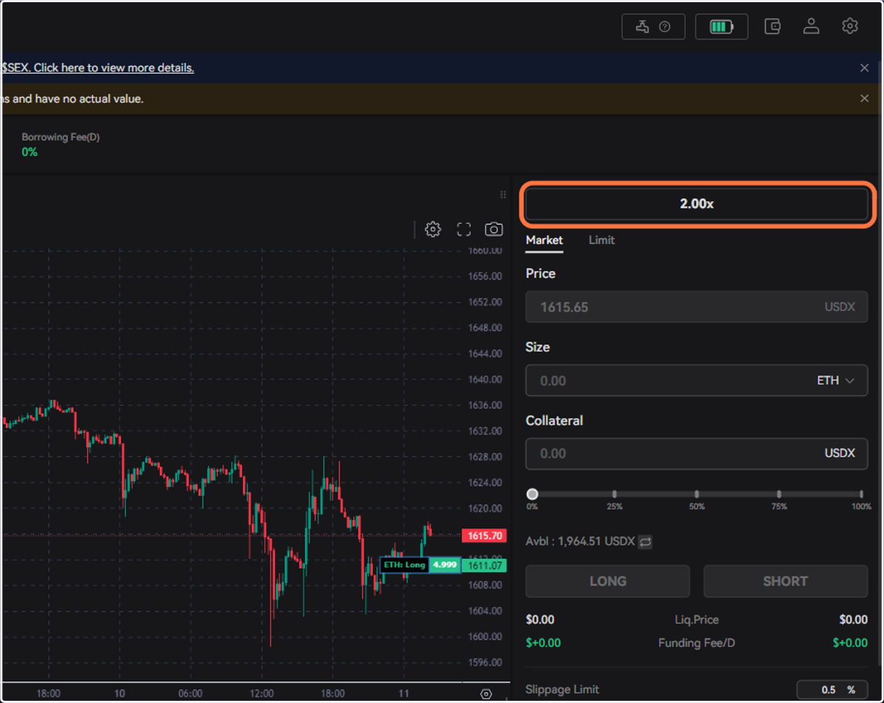Screen dimensions: 884x703
Task: Click the Liq.Price label
Action: point(697,620)
